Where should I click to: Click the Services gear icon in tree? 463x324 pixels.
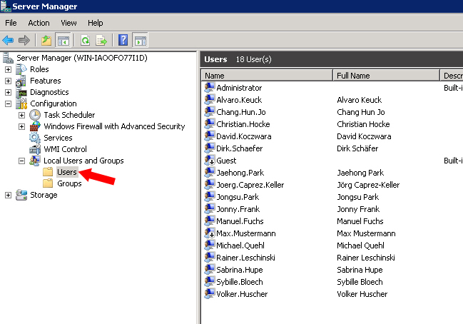click(x=34, y=138)
